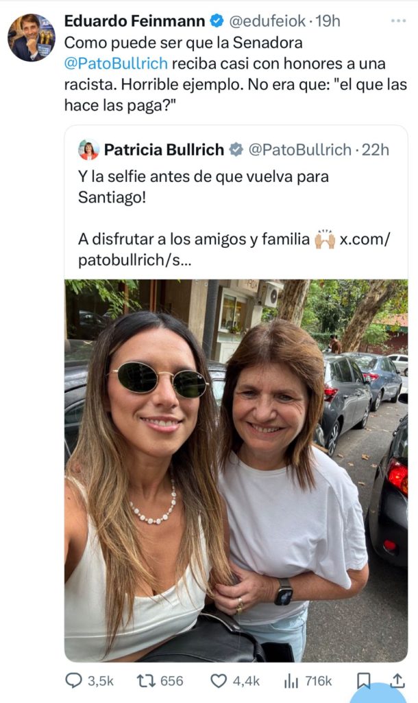Click the 19h timestamp of the tweet
Image resolution: width=418 pixels, height=703 pixels.
tap(328, 21)
